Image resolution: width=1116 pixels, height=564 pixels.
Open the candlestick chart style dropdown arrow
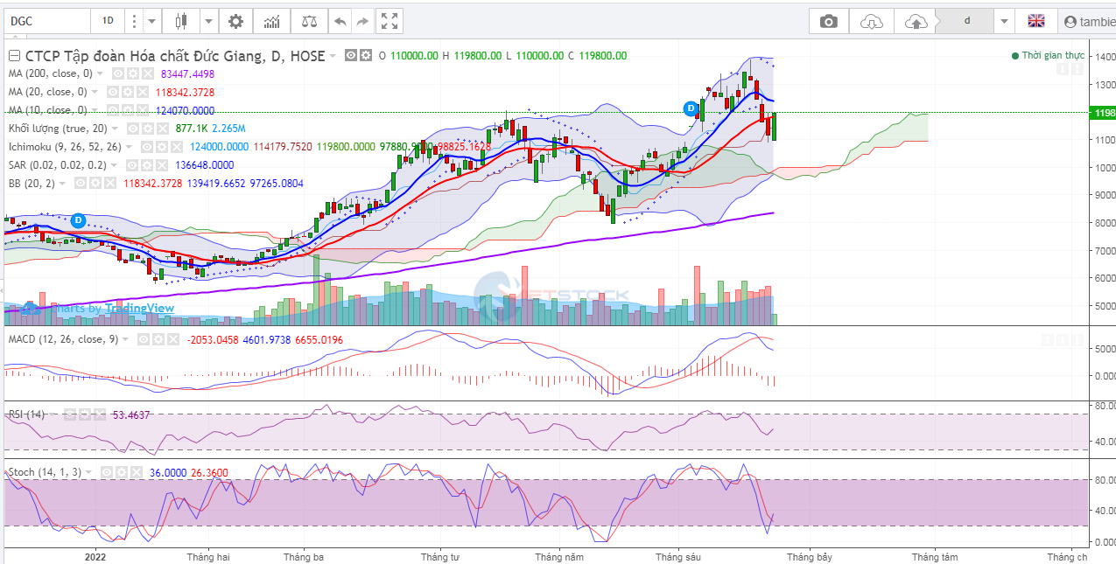click(208, 21)
